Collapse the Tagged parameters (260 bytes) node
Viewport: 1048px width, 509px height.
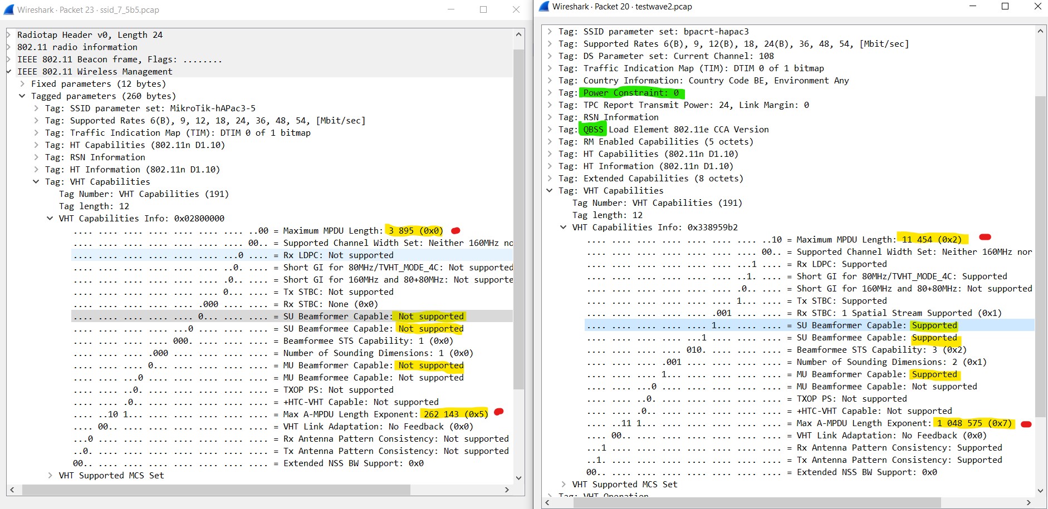pyautogui.click(x=22, y=96)
